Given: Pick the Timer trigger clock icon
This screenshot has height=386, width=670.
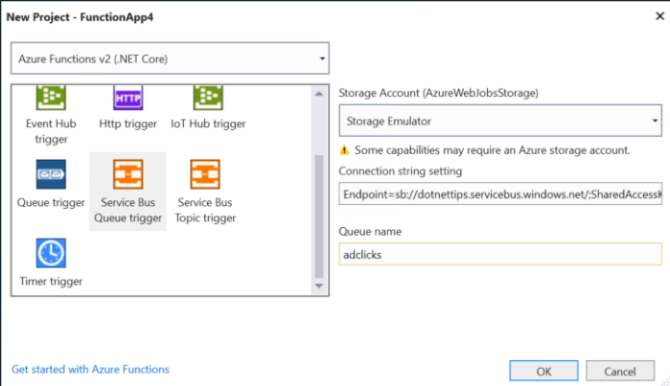Looking at the screenshot, I should click(x=51, y=253).
